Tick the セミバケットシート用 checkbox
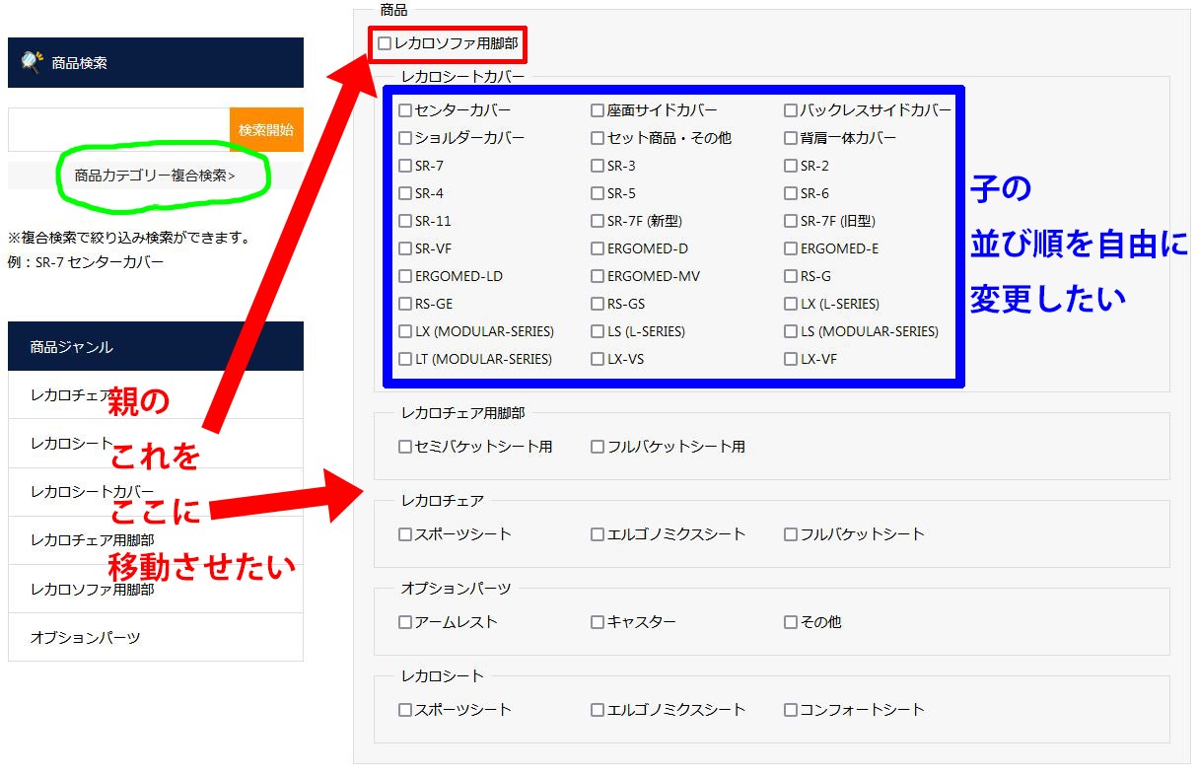Viewport: 1198px width, 775px height. (405, 447)
